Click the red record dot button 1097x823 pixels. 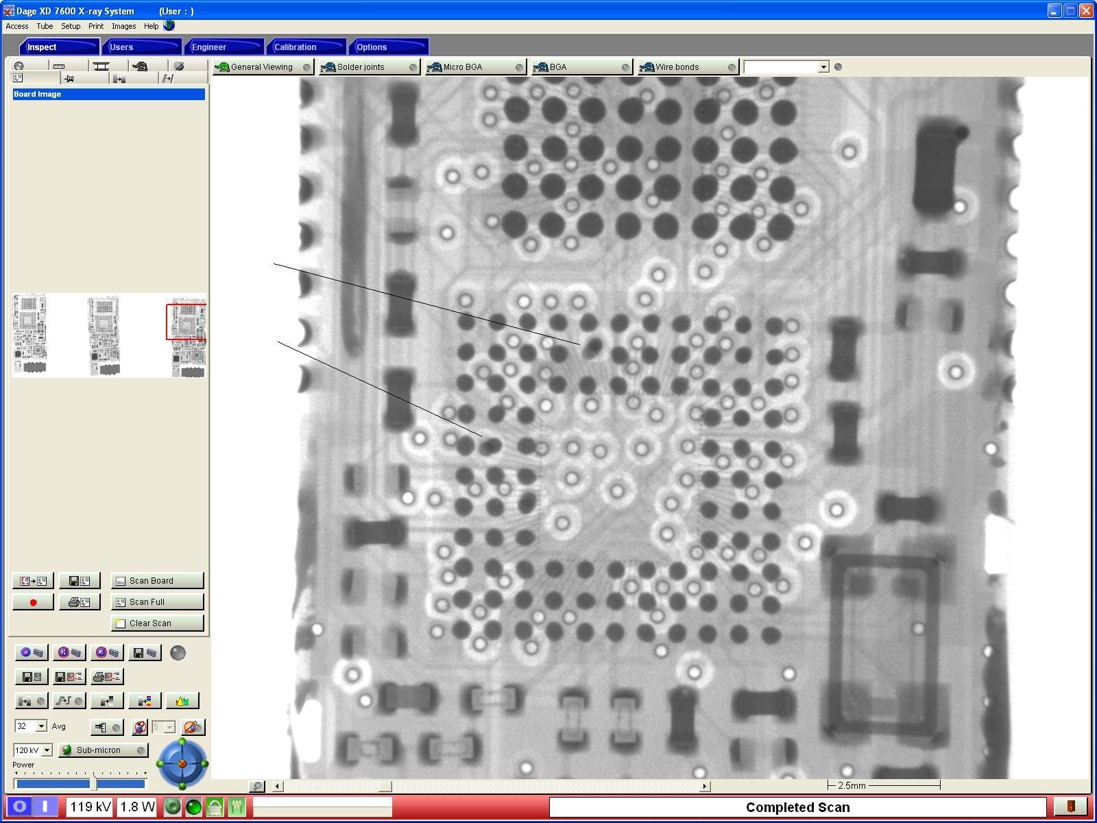tap(32, 602)
